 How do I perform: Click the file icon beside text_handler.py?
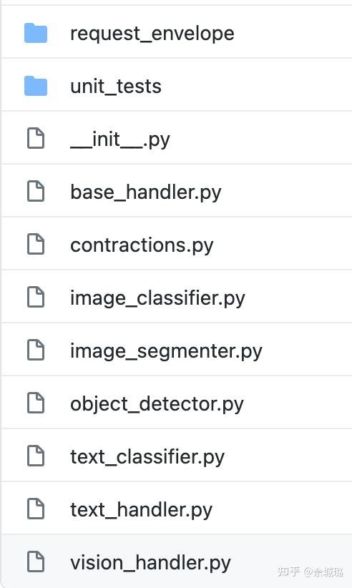(36, 509)
